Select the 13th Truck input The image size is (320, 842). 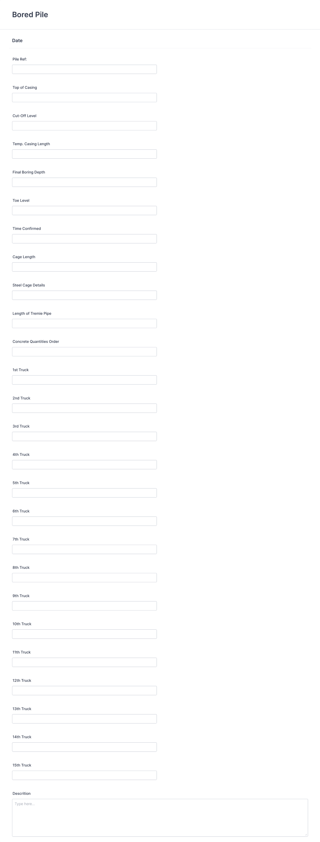[84, 718]
